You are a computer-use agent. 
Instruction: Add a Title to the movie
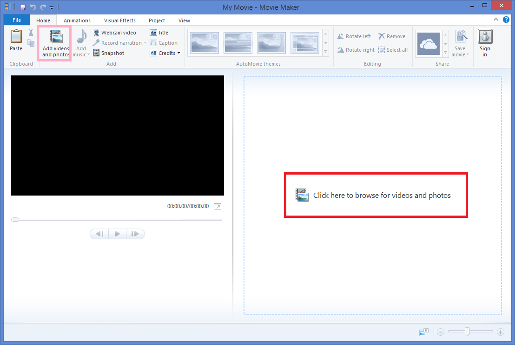click(x=159, y=33)
